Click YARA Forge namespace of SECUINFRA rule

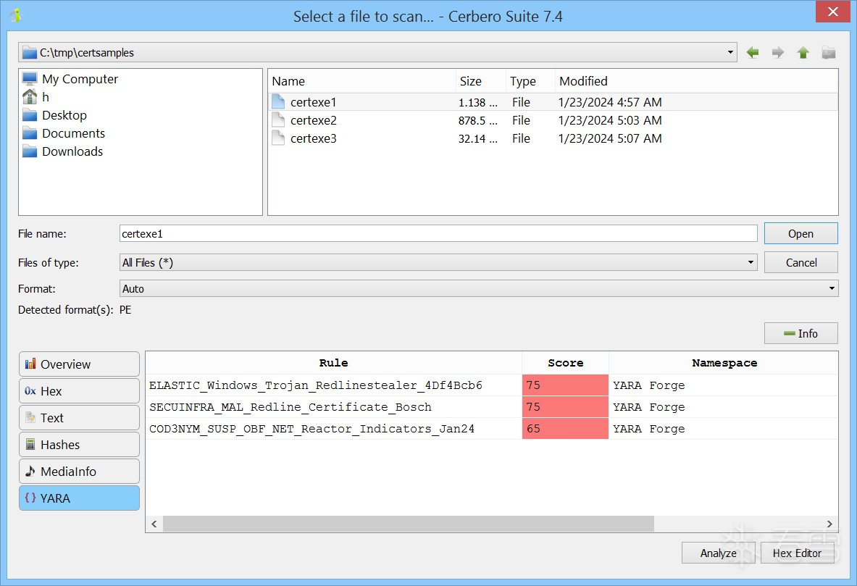point(649,407)
